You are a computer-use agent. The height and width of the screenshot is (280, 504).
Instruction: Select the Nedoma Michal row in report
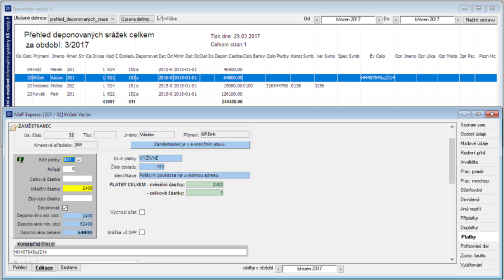256,86
